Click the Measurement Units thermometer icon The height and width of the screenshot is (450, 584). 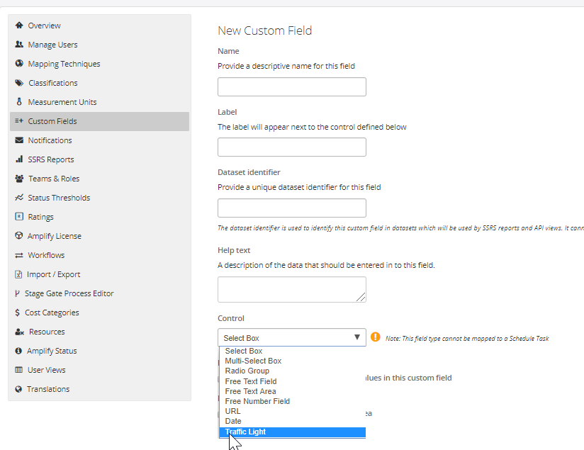click(x=19, y=102)
